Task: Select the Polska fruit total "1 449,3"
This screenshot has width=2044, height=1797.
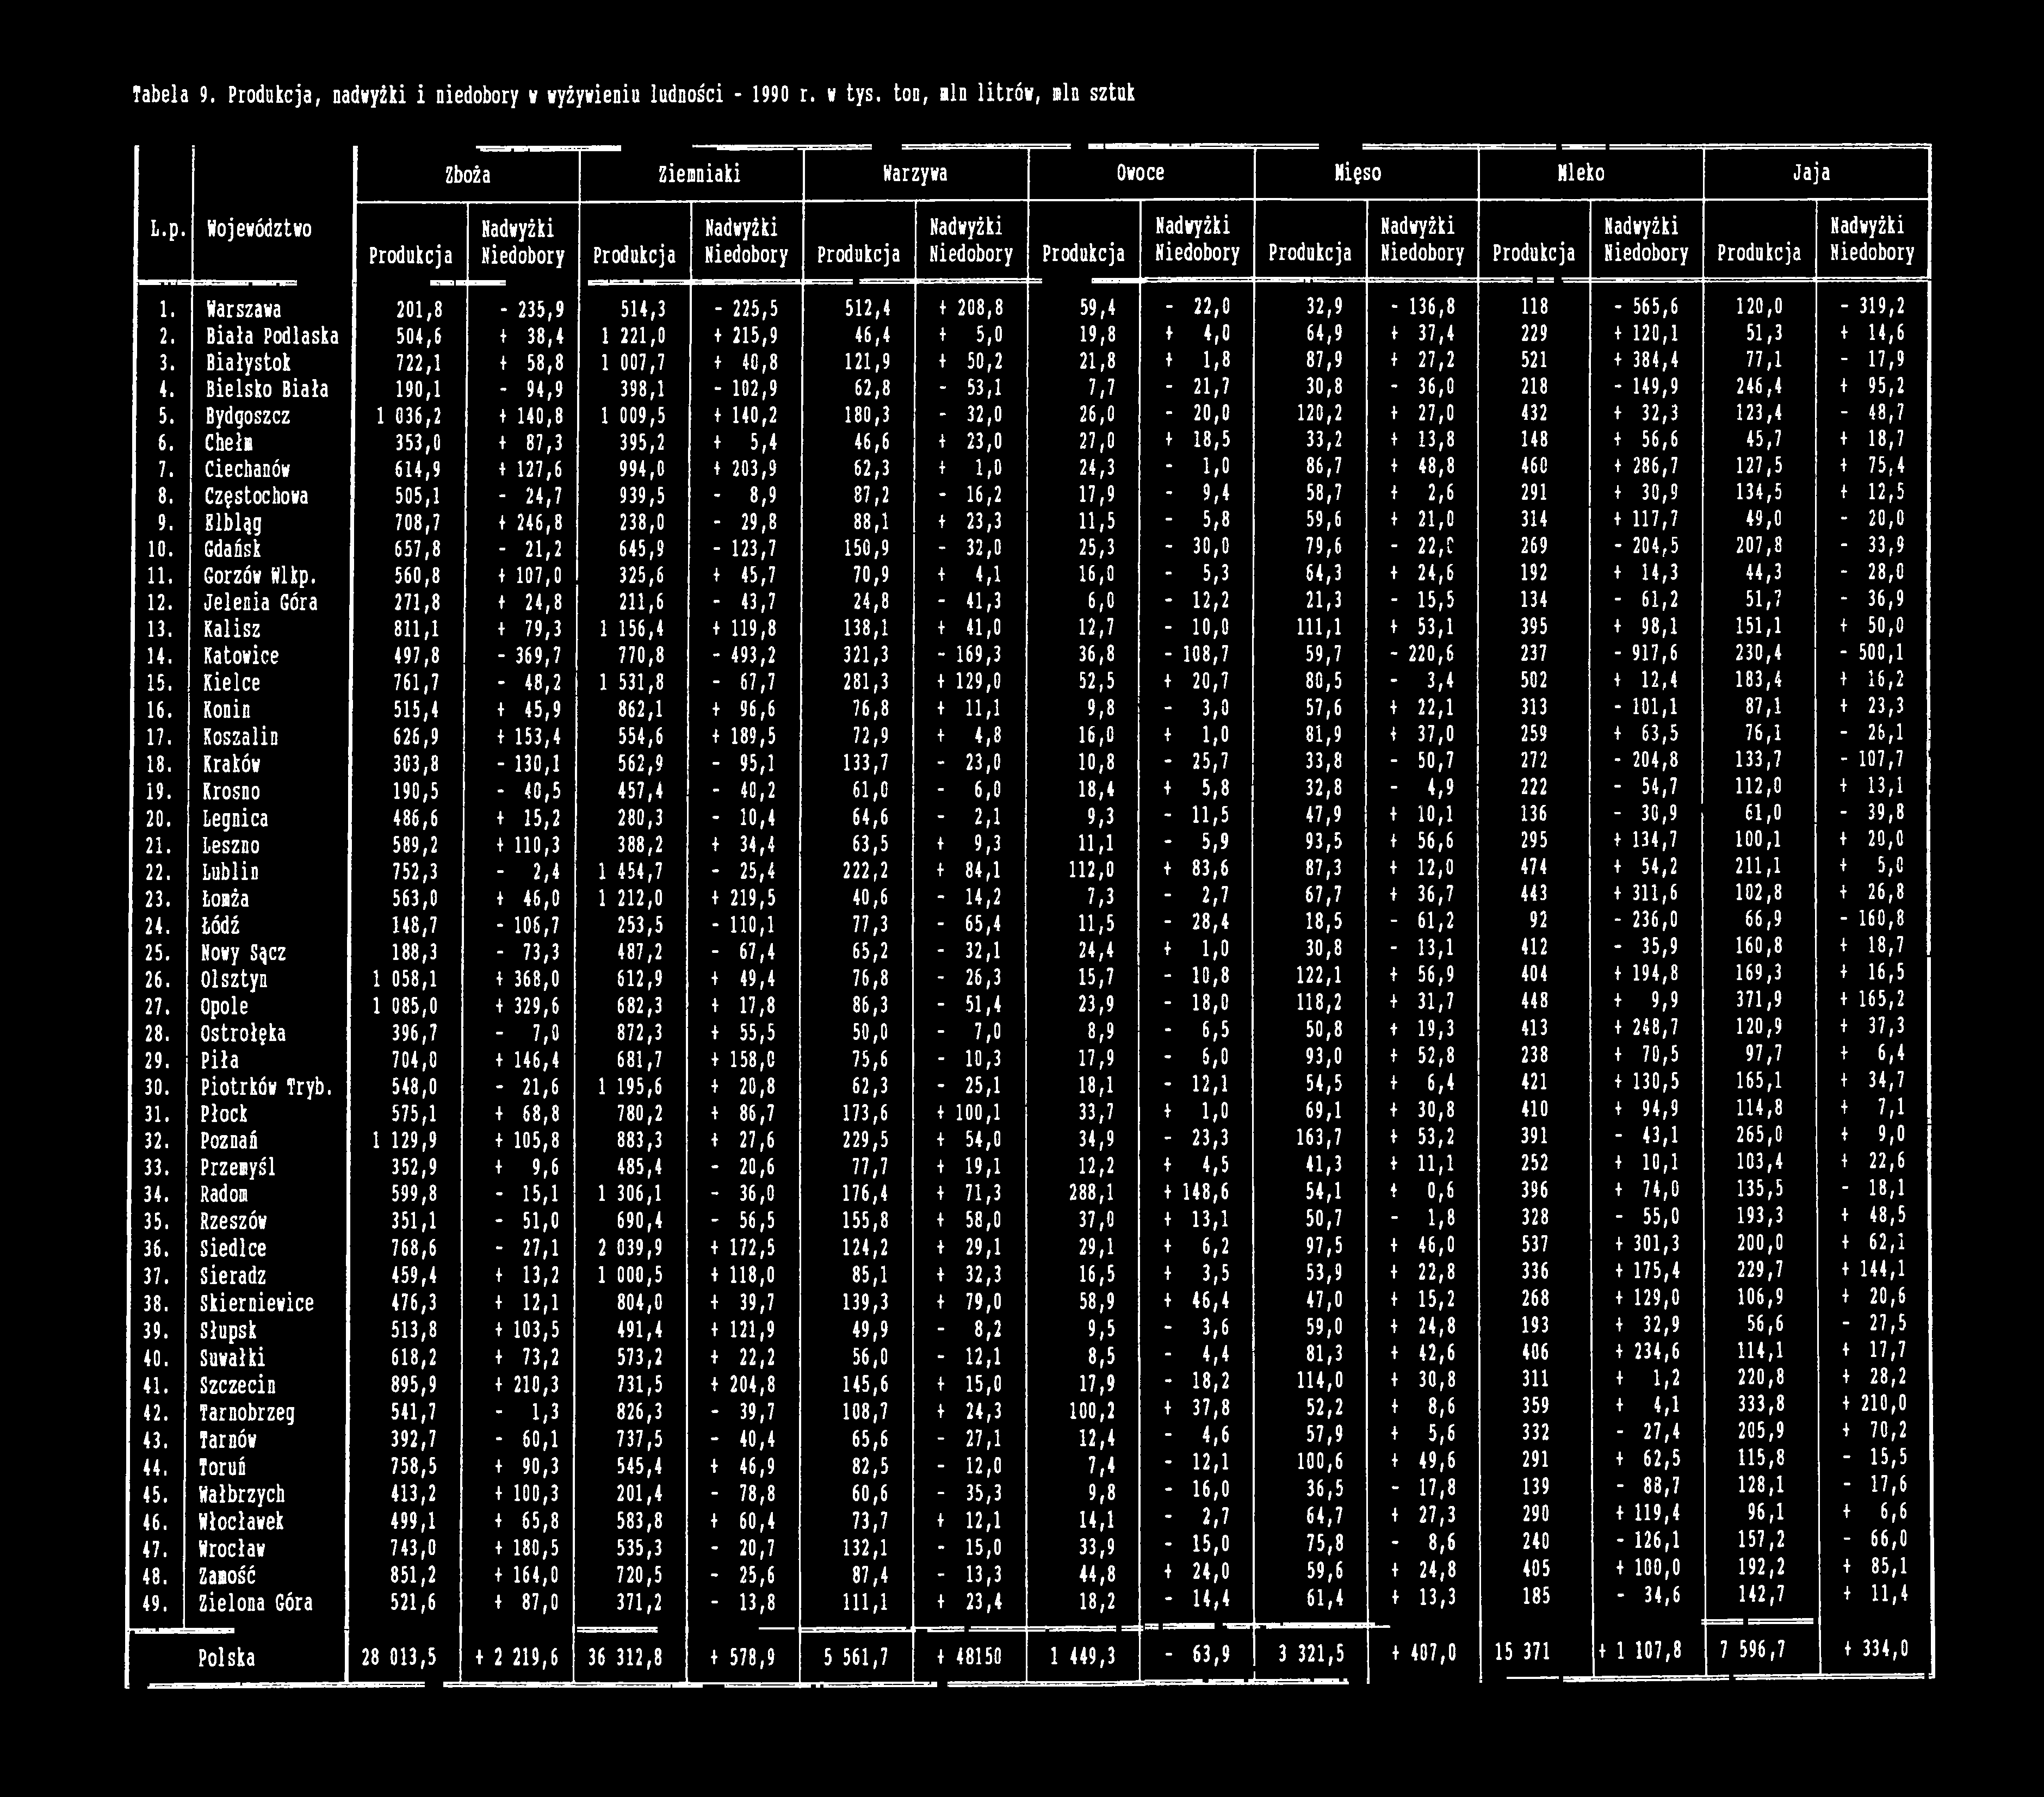Action: coord(1083,1657)
